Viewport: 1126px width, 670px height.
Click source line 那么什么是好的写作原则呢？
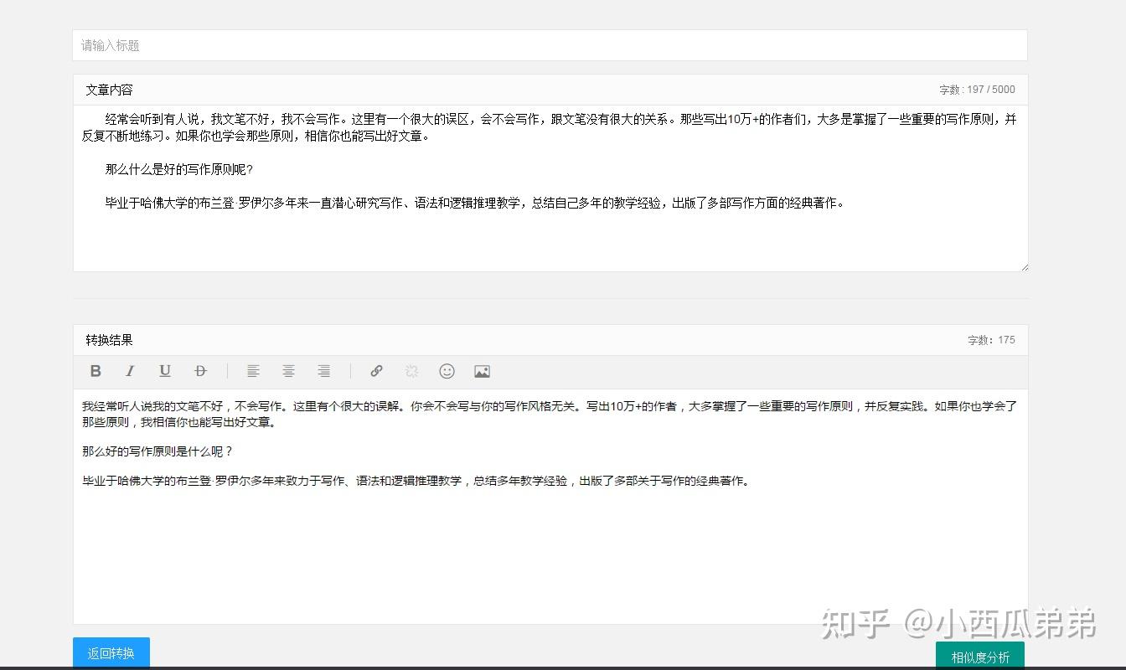178,169
